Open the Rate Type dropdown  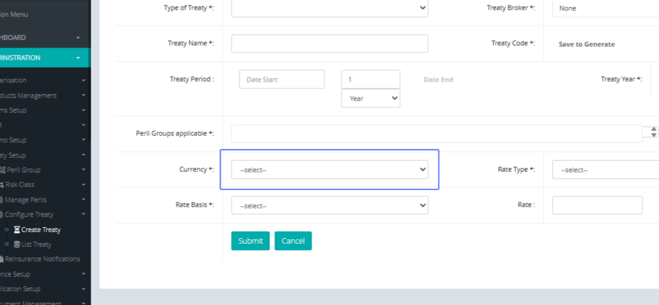[604, 170]
